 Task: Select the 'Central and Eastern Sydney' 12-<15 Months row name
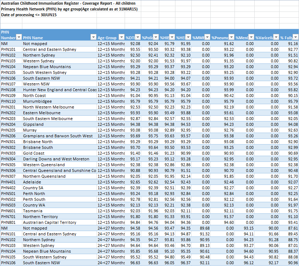[x=59, y=49]
